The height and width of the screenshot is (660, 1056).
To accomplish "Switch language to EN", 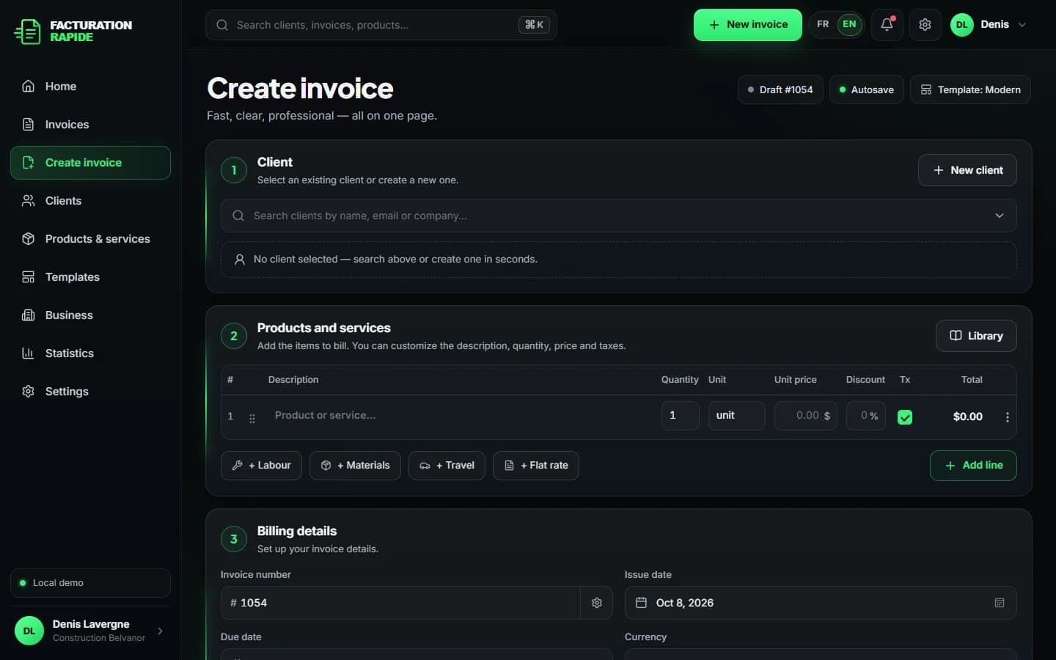I will [849, 25].
